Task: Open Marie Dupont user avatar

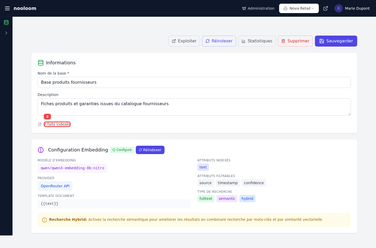Action: [339, 8]
